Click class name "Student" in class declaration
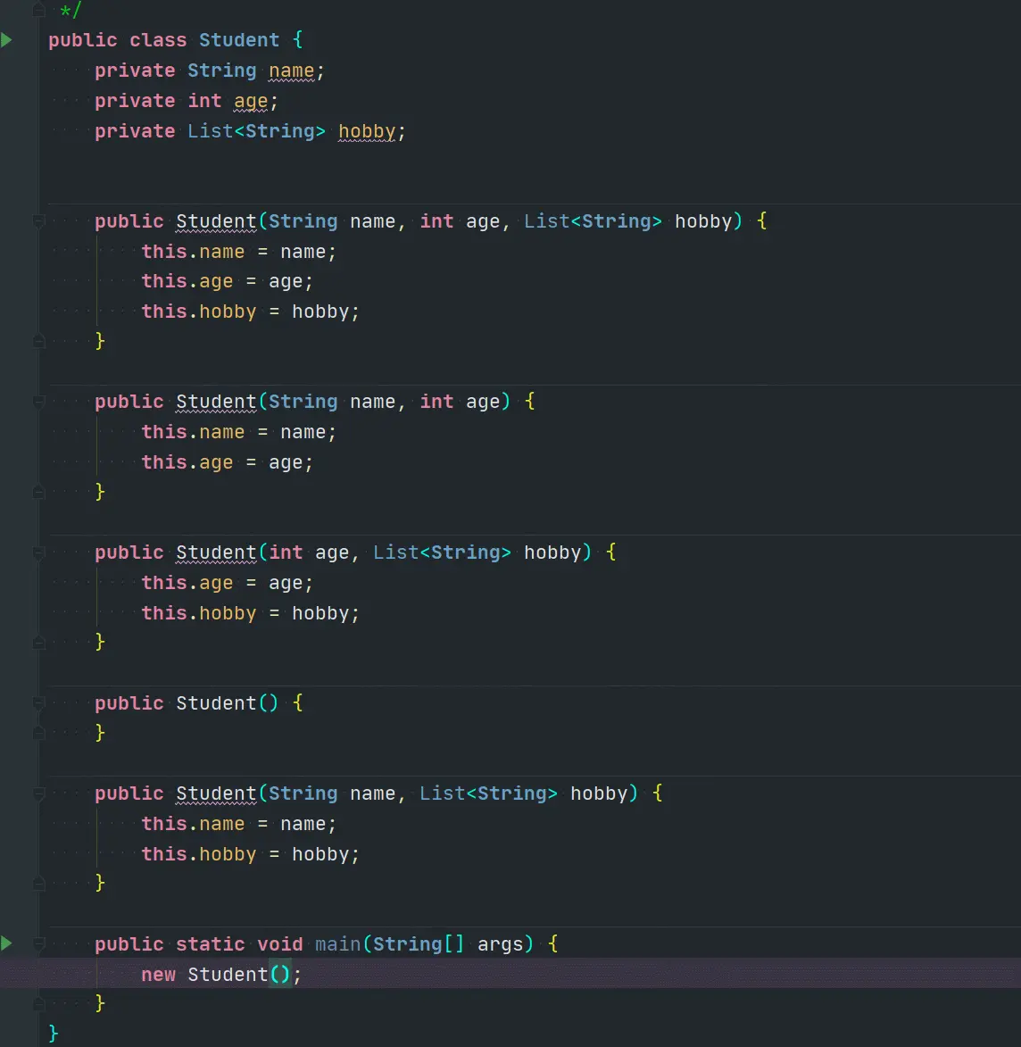Viewport: 1021px width, 1047px height. click(239, 40)
